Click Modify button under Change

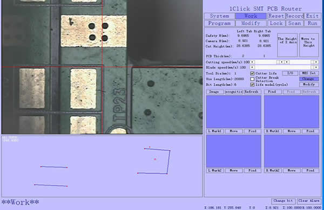[309, 85]
